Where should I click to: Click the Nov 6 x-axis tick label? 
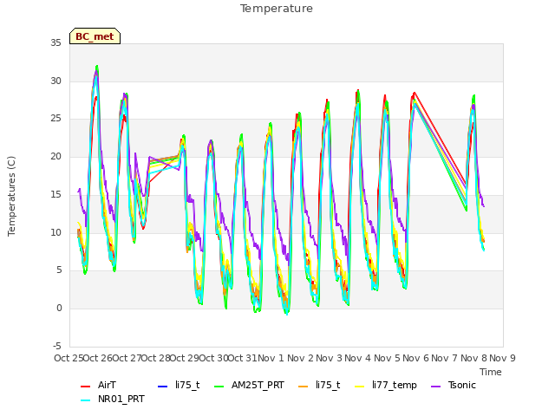(x=416, y=358)
